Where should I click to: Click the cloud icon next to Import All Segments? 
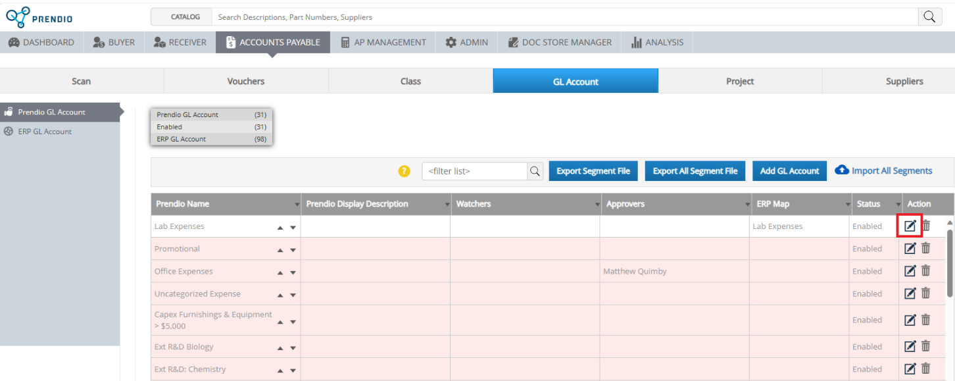843,169
